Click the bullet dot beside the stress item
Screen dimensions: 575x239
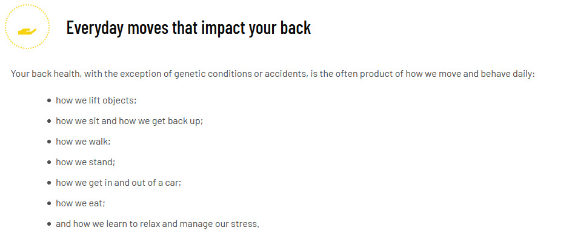[50, 224]
